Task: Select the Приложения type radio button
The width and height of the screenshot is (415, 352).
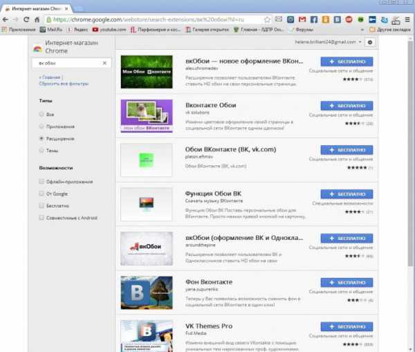Action: coord(41,127)
